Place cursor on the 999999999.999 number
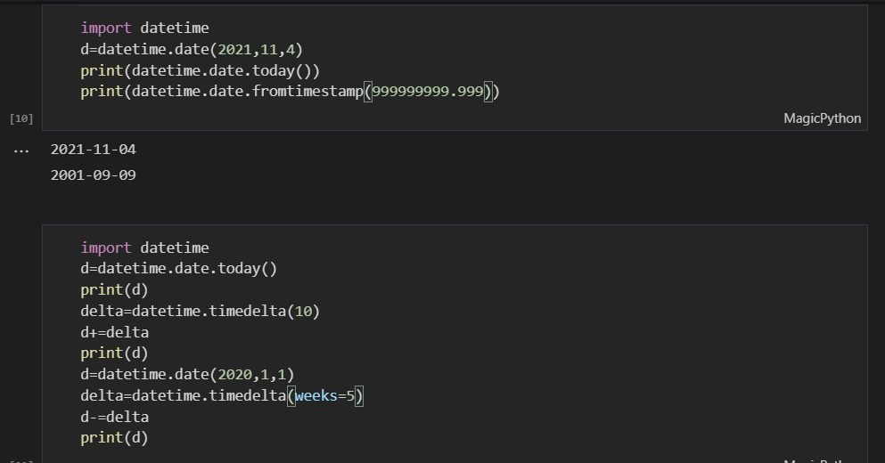The height and width of the screenshot is (463, 885). pyautogui.click(x=427, y=92)
